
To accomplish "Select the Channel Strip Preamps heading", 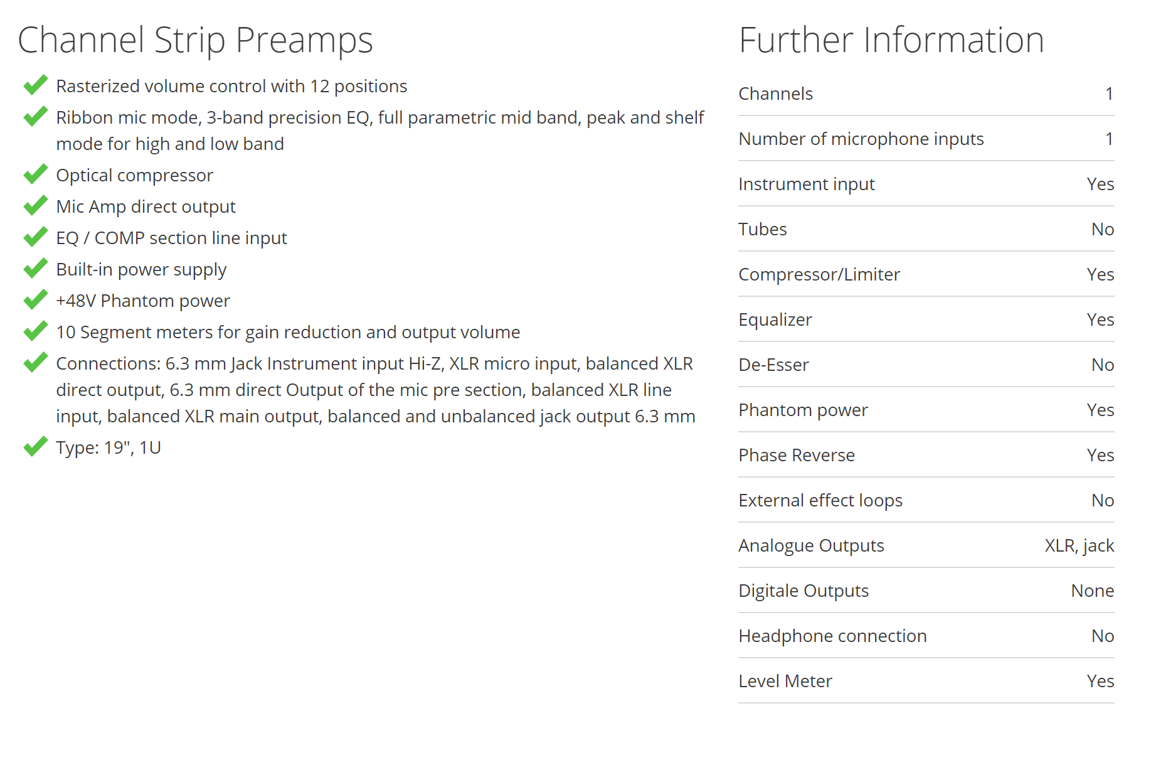I will coord(195,41).
